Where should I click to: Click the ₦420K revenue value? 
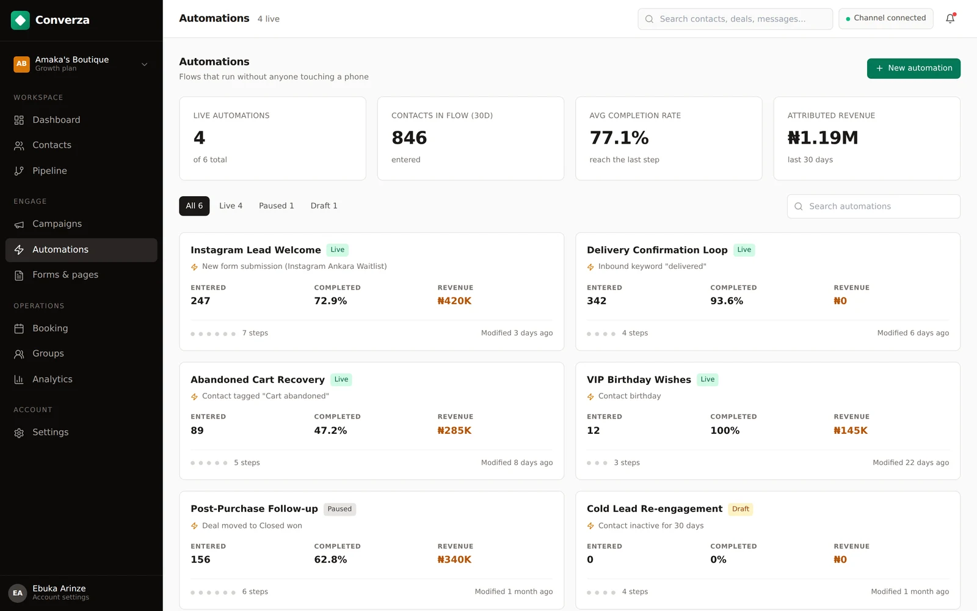[x=454, y=301]
